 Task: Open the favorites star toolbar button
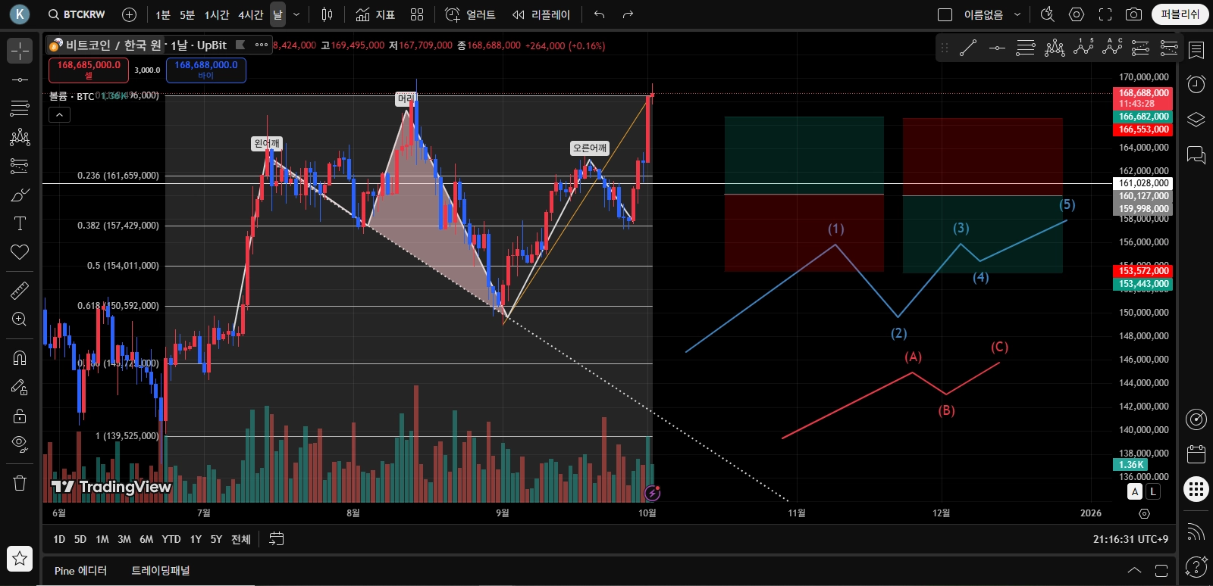[20, 559]
